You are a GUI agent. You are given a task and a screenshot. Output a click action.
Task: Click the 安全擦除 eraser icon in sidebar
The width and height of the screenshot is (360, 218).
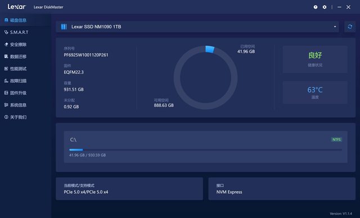click(6, 44)
